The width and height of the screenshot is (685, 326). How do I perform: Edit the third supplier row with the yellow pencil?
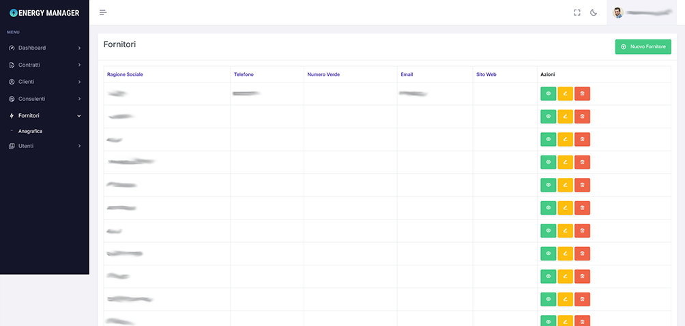[566, 140]
